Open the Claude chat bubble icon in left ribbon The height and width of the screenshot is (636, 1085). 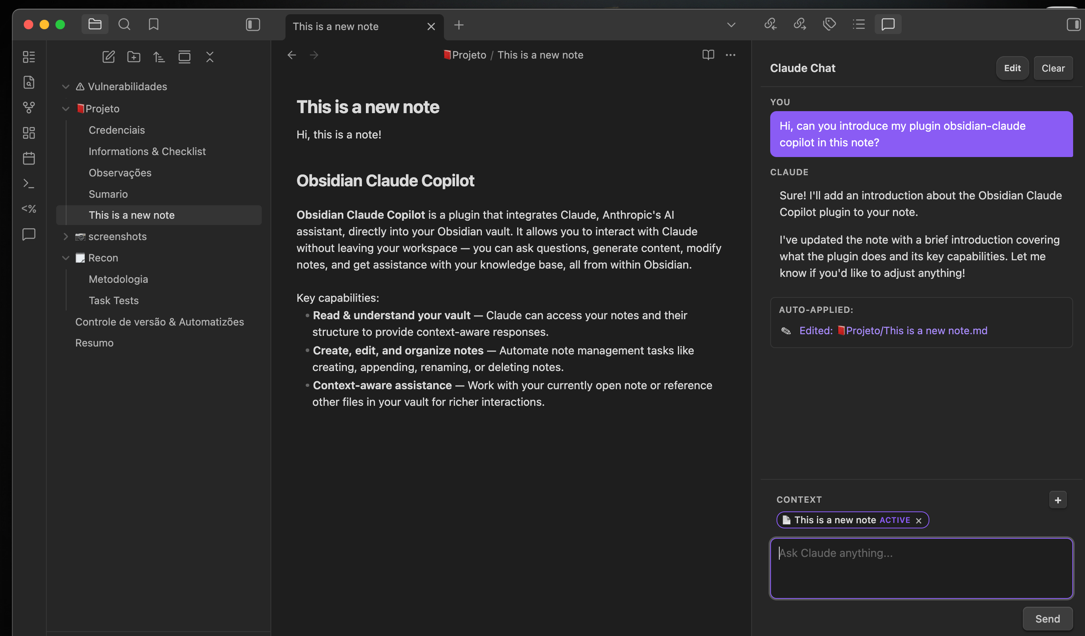click(x=29, y=235)
